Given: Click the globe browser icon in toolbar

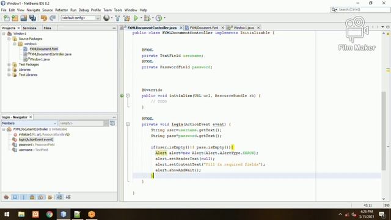Looking at the screenshot, I should coord(106,18).
